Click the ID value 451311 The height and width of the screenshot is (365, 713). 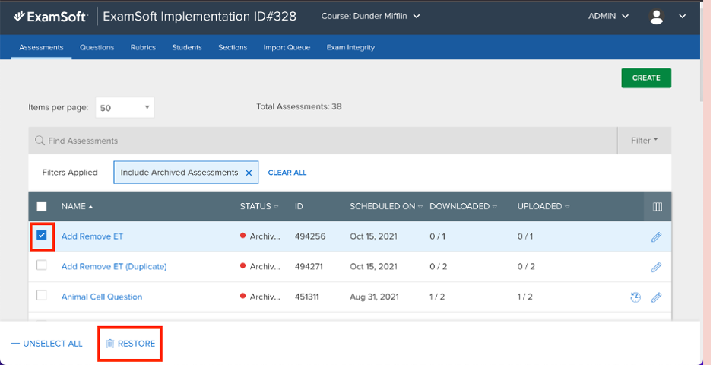coord(306,297)
